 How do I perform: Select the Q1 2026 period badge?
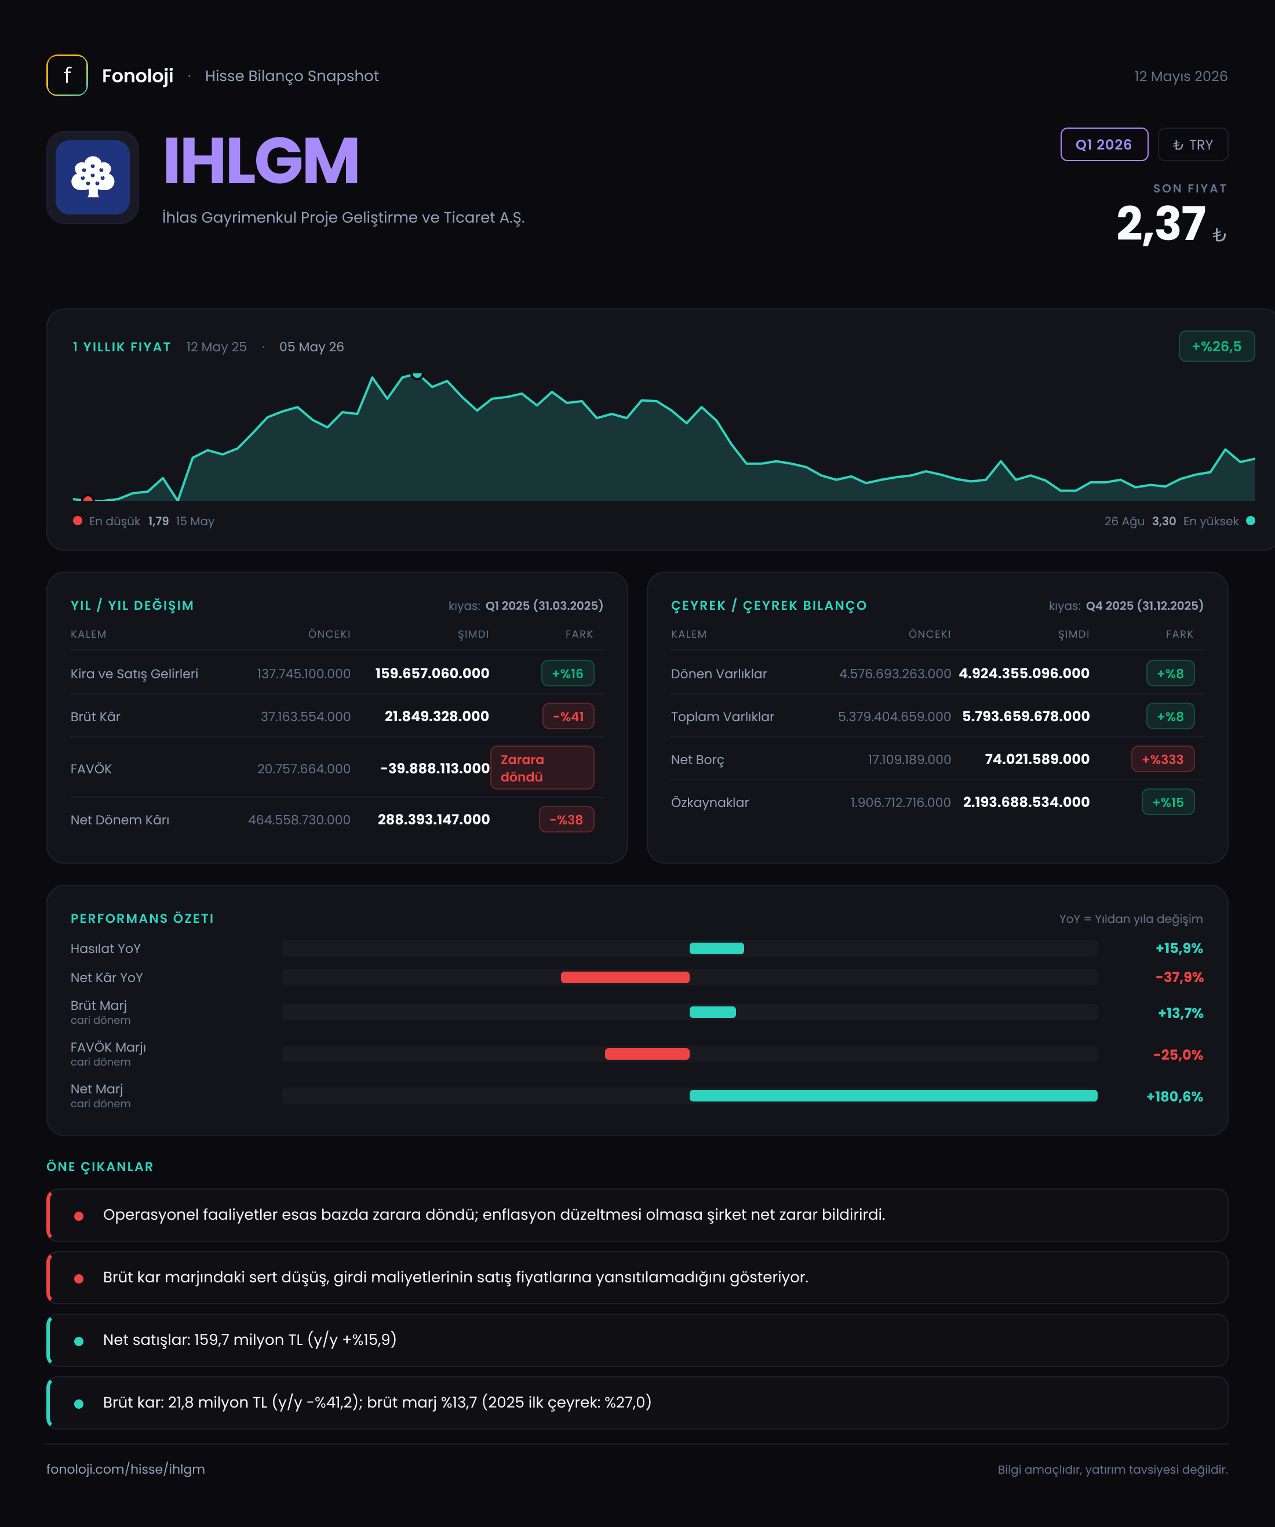[x=1103, y=145]
